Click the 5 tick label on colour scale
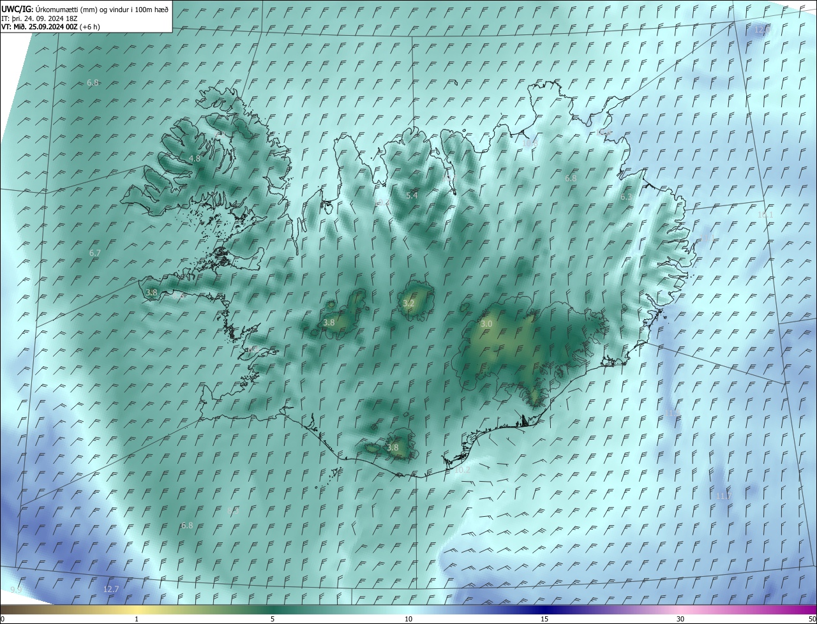Viewport: 817px width, 624px height. pyautogui.click(x=273, y=619)
